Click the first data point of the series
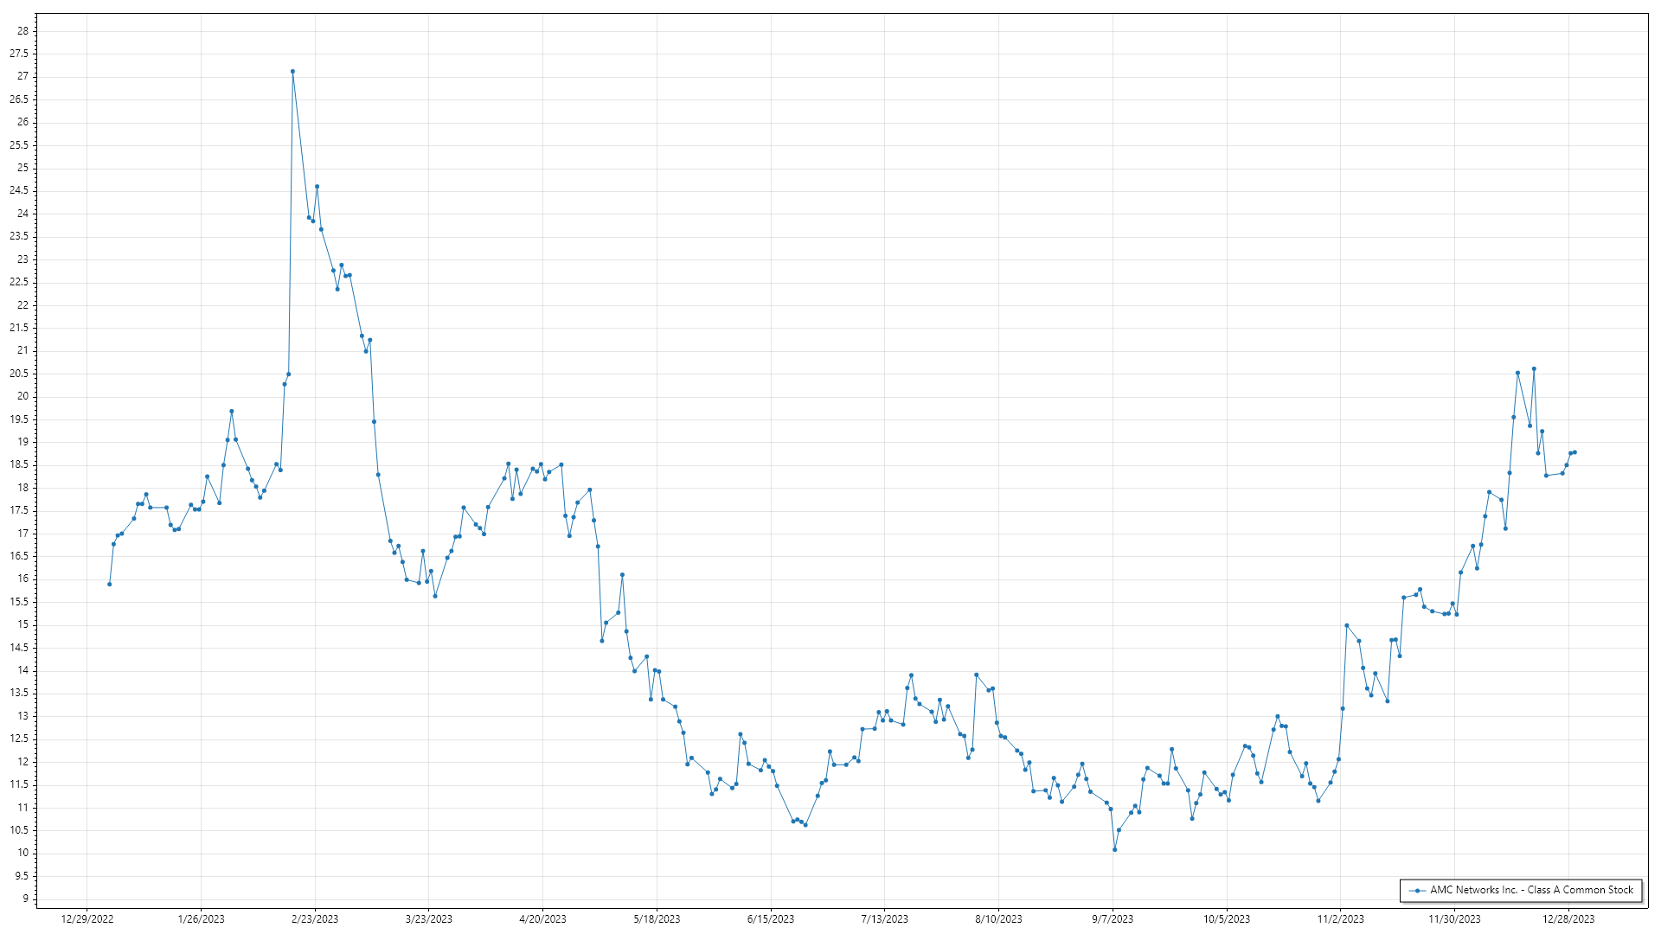This screenshot has height=934, width=1661. click(x=109, y=585)
